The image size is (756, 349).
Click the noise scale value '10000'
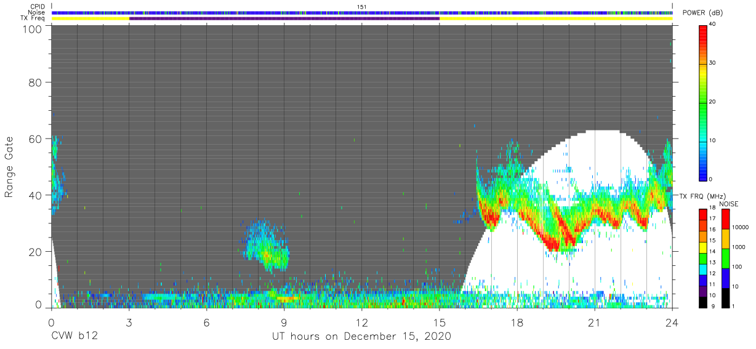point(741,227)
